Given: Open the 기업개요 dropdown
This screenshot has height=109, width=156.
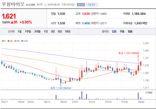Looking at the screenshot, I should (x=92, y=5).
